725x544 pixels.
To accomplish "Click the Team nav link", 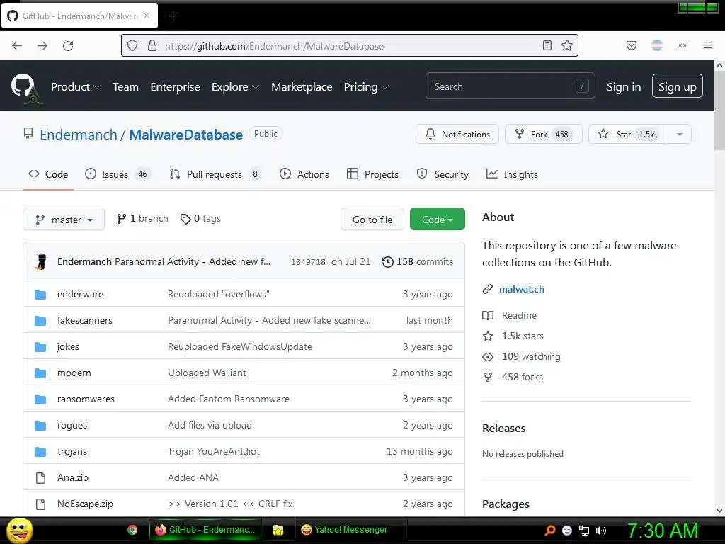I will (125, 86).
